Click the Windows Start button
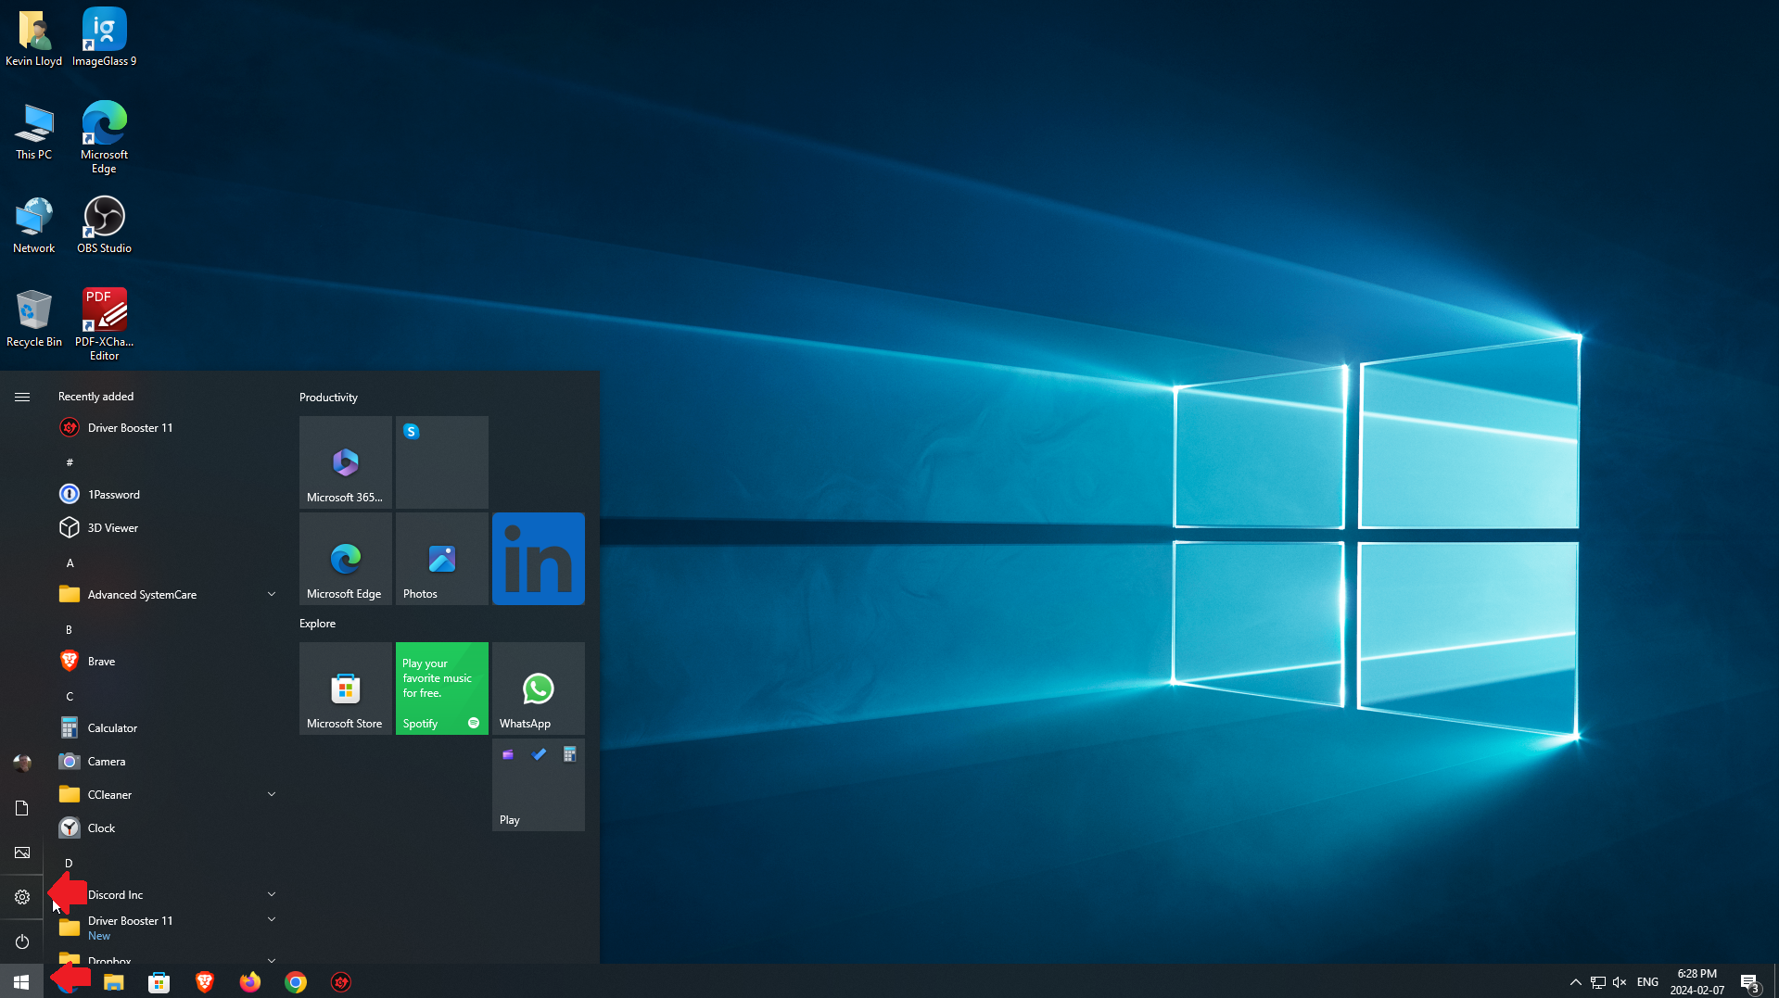 (x=21, y=981)
